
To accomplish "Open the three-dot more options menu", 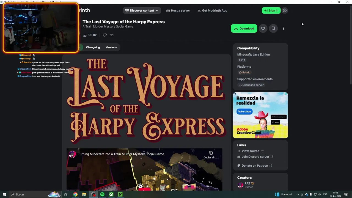I will coord(283,28).
